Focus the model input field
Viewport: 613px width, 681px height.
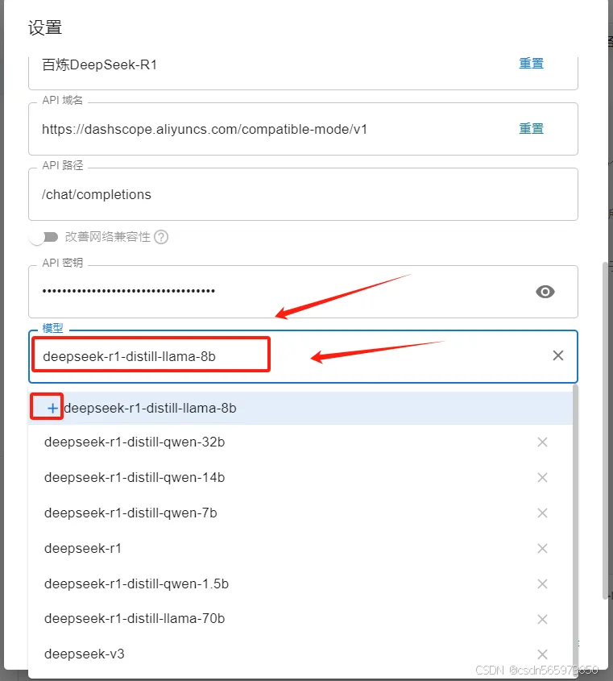(303, 356)
